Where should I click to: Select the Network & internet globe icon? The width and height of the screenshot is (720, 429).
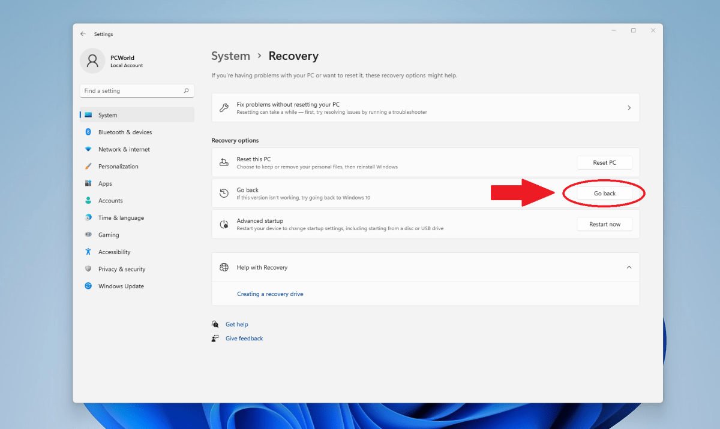point(89,149)
